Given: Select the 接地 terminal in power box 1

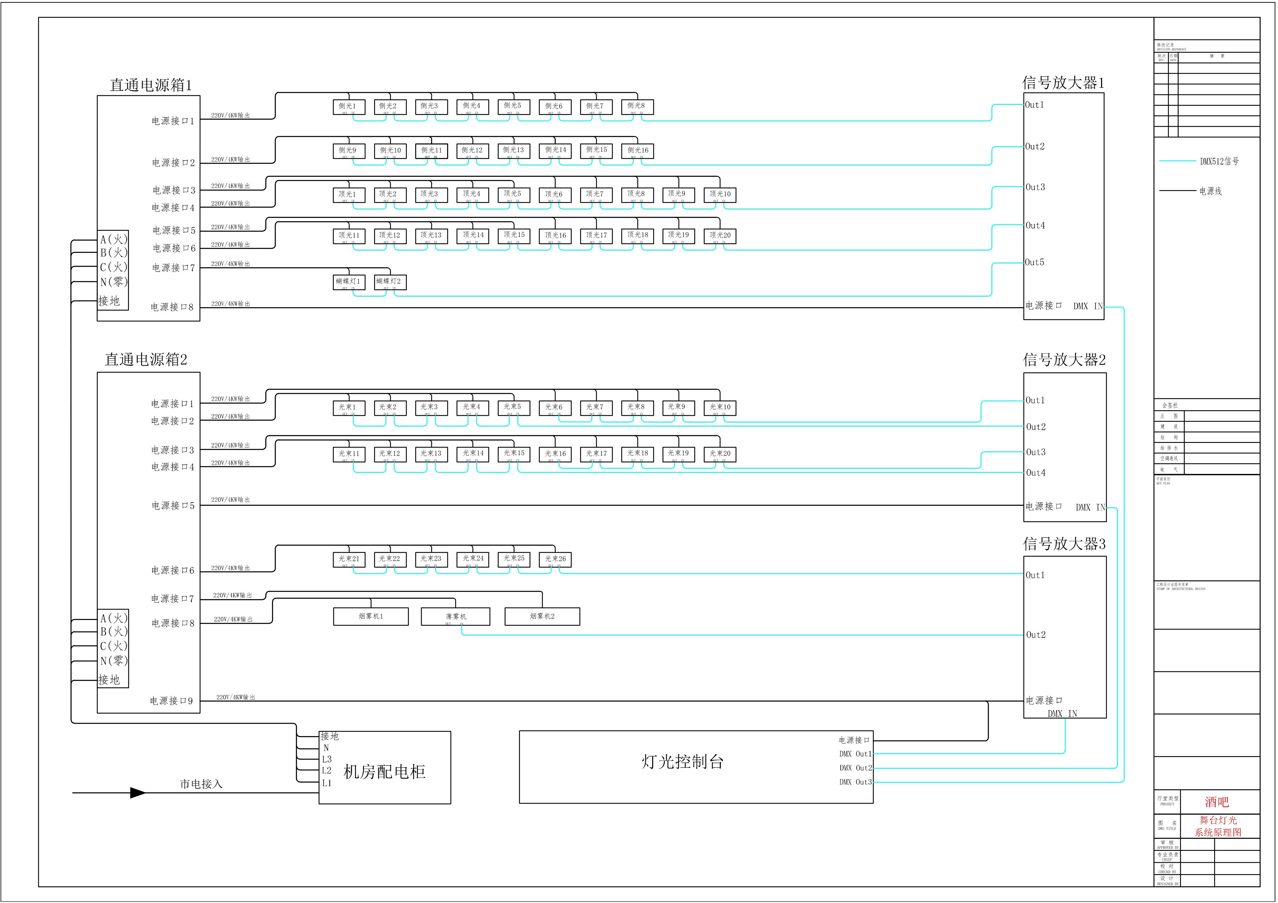Looking at the screenshot, I should click(110, 301).
